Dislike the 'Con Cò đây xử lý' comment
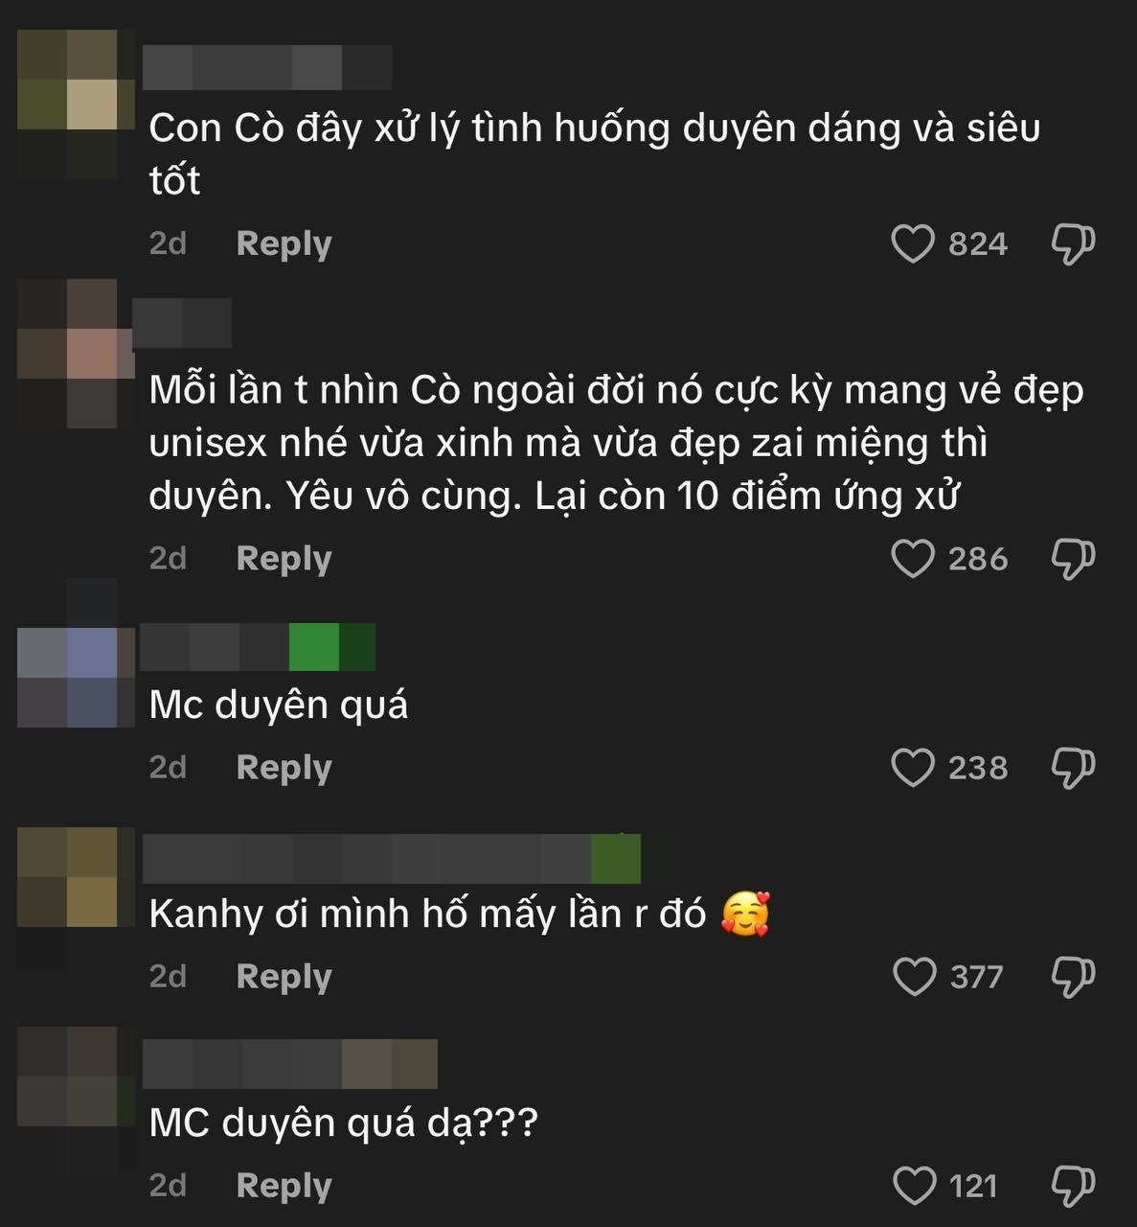1137x1227 pixels. pos(1073,243)
